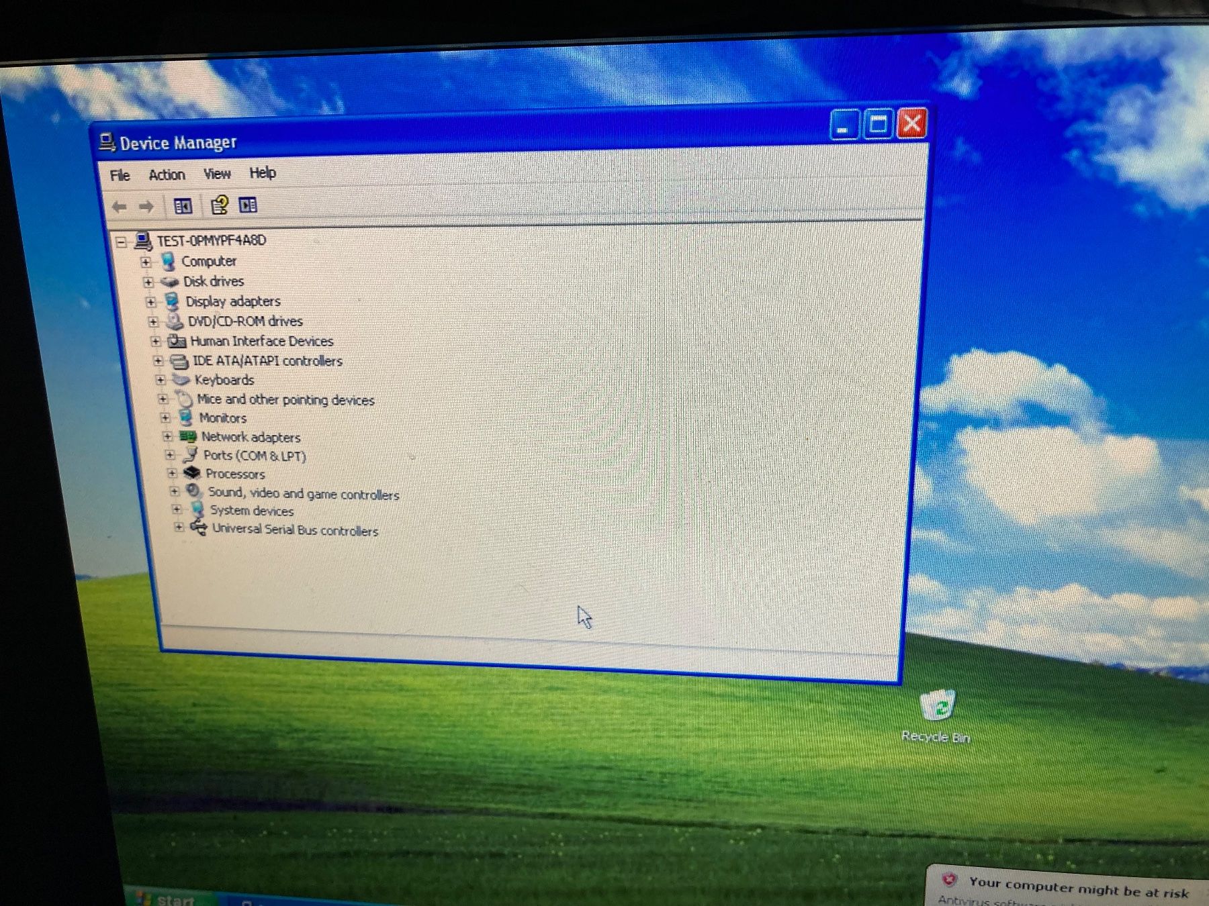1209x906 pixels.
Task: Select the 'Human Interface Devices' text label
Action: click(262, 341)
